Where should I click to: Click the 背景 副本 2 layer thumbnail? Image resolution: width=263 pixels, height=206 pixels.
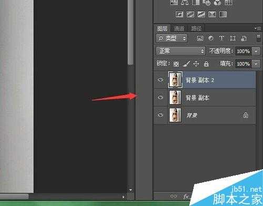tap(175, 80)
